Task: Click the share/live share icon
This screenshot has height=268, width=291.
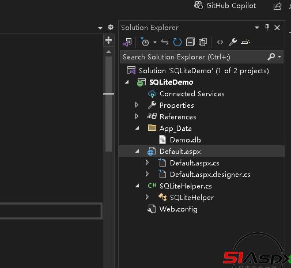Action: 277,6
